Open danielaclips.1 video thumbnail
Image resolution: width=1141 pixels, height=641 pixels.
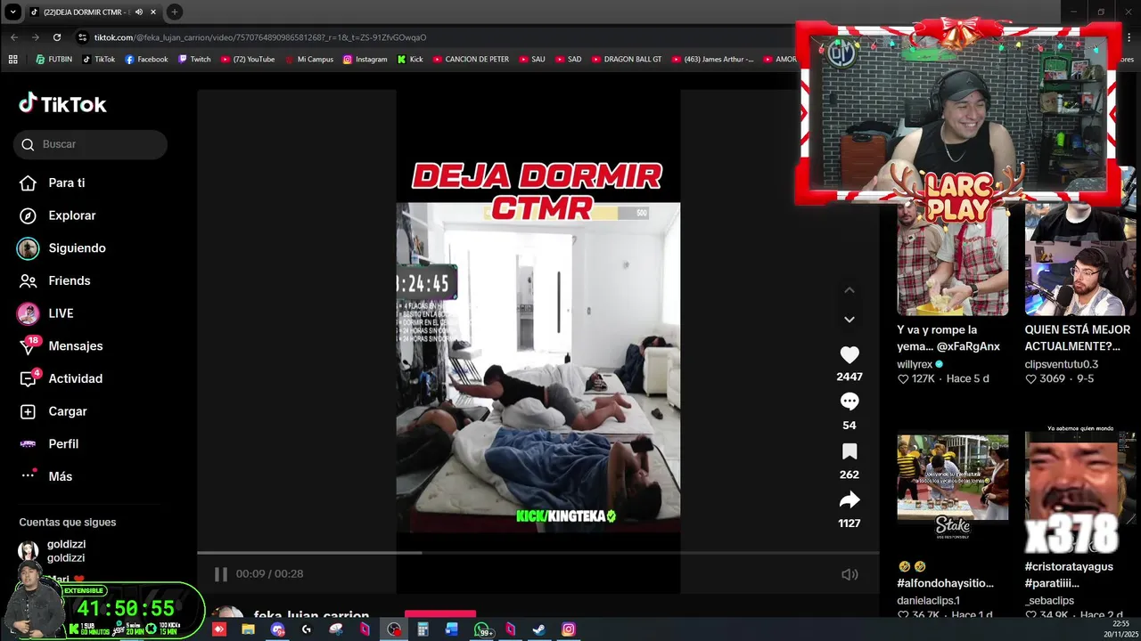[x=952, y=477]
